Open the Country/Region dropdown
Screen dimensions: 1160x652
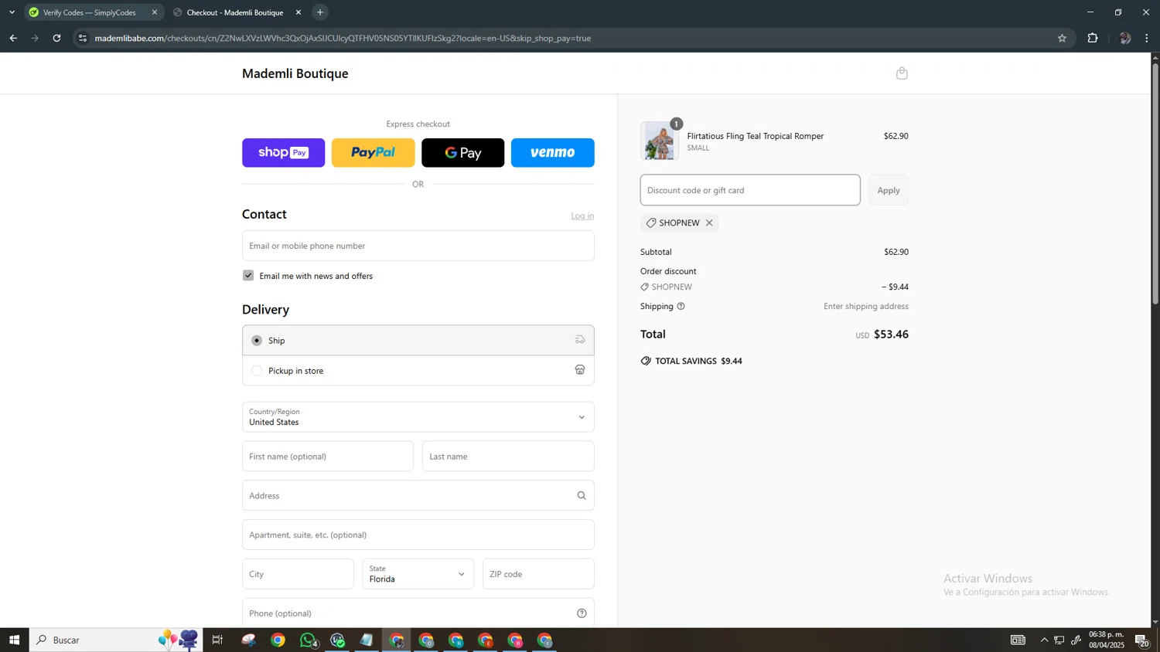(x=418, y=417)
